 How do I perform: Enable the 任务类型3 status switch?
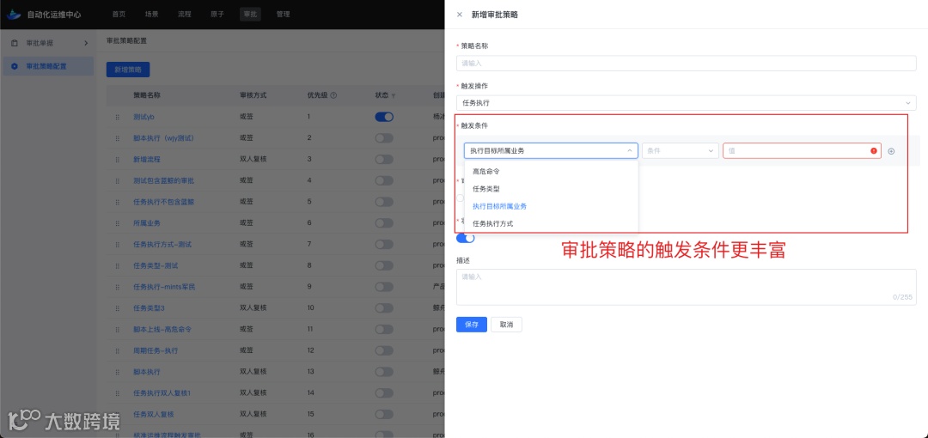(384, 307)
